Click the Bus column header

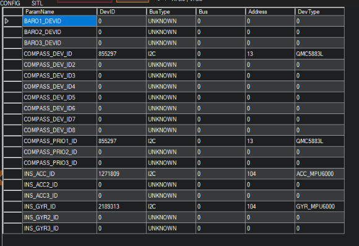click(x=221, y=12)
